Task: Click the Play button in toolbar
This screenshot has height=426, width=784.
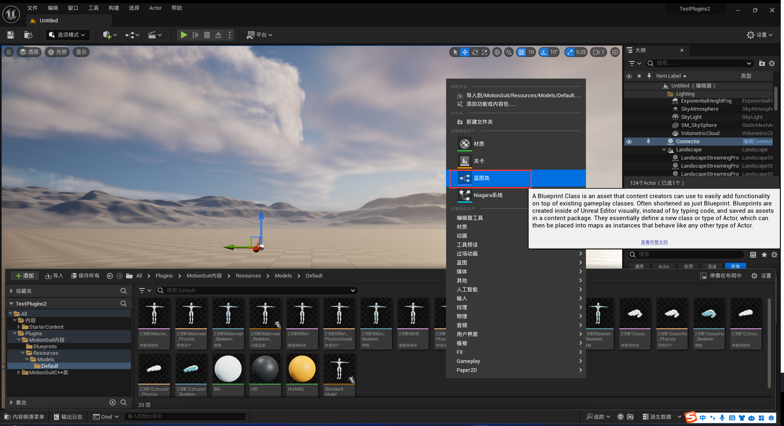Action: pyautogui.click(x=184, y=35)
